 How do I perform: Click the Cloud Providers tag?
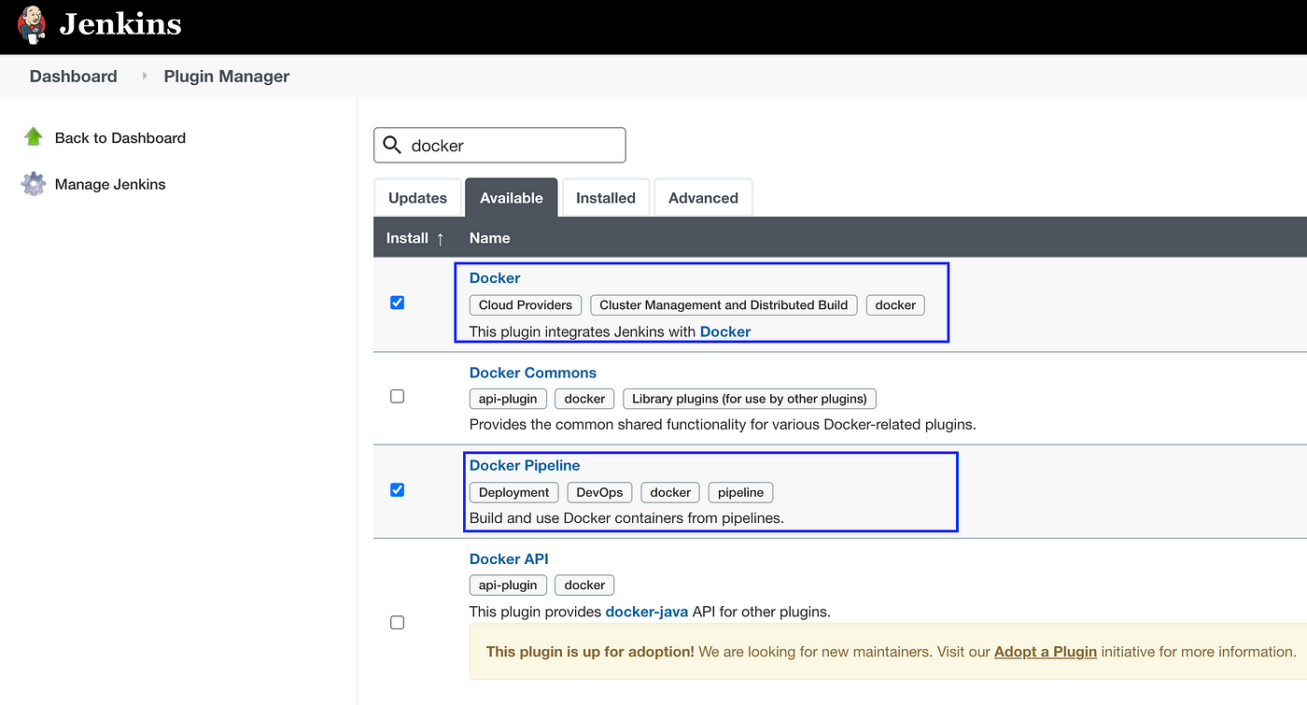(x=526, y=304)
